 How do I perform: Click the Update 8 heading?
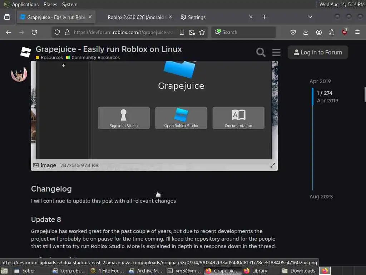click(x=46, y=219)
